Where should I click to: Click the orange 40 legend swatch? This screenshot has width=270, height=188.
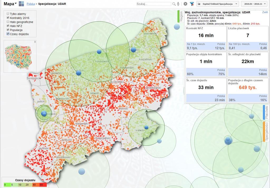click(x=36, y=185)
